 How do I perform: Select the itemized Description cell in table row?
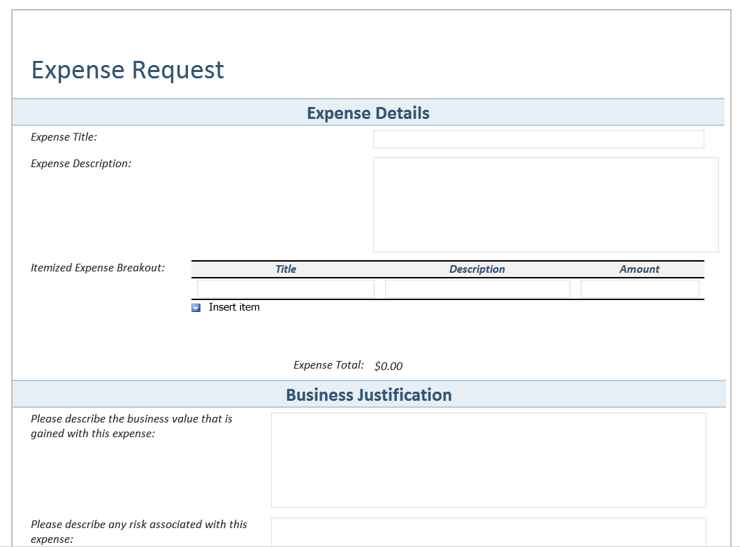pos(477,289)
